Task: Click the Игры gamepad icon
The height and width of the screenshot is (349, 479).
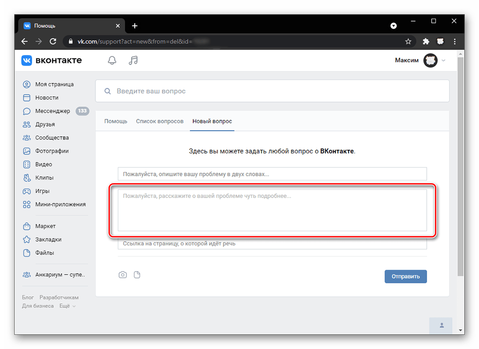Action: 26,191
